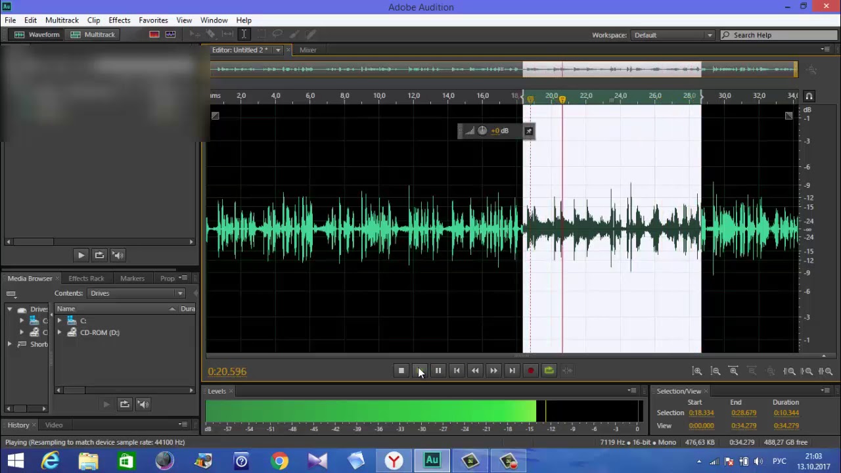The height and width of the screenshot is (473, 841).
Task: Click the Lasso Selection tool
Action: (x=277, y=35)
